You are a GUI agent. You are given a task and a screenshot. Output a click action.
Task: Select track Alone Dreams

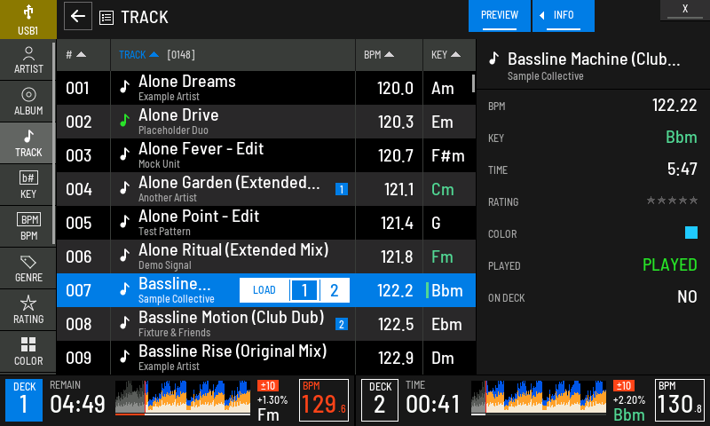(266, 88)
